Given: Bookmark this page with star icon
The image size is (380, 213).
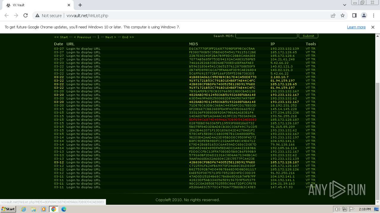Looking at the screenshot, I should pos(343,16).
